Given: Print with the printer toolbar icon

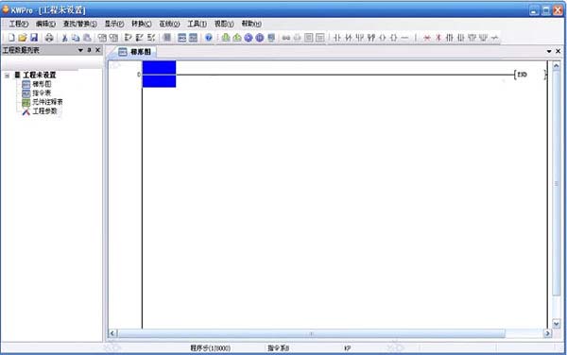Looking at the screenshot, I should point(49,38).
